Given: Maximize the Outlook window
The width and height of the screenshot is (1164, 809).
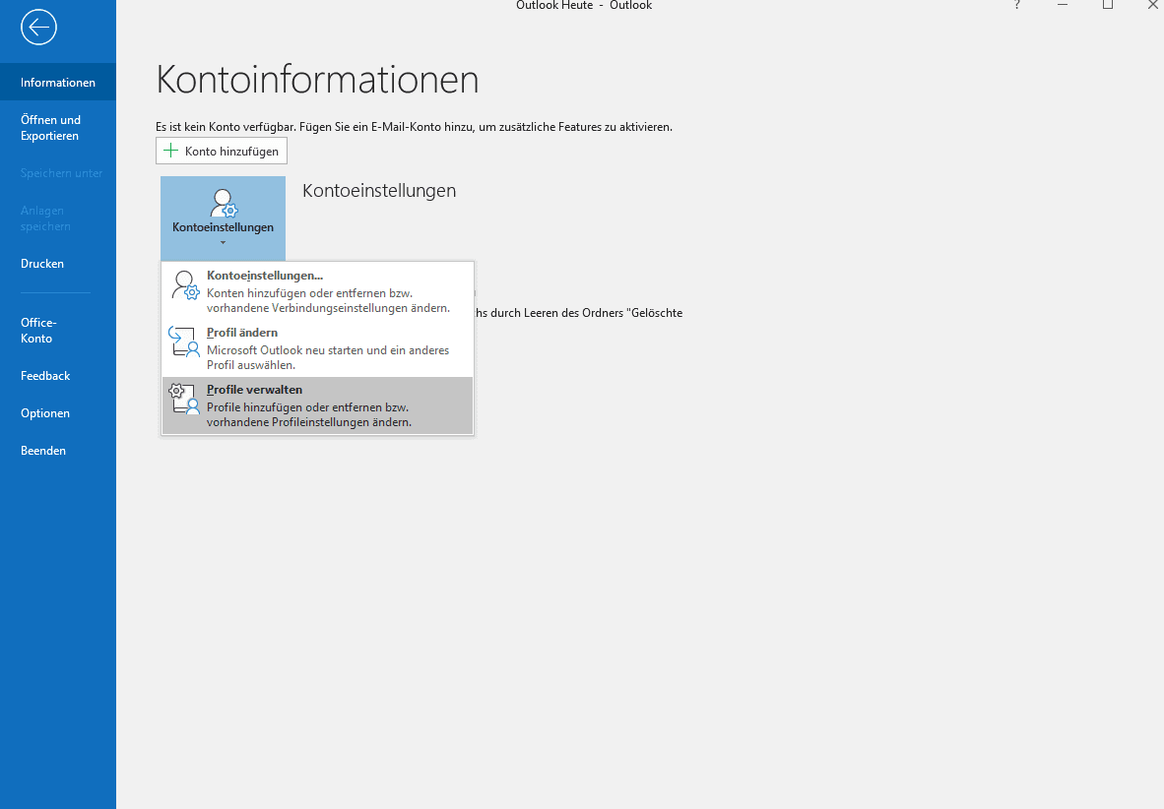Looking at the screenshot, I should (1108, 5).
